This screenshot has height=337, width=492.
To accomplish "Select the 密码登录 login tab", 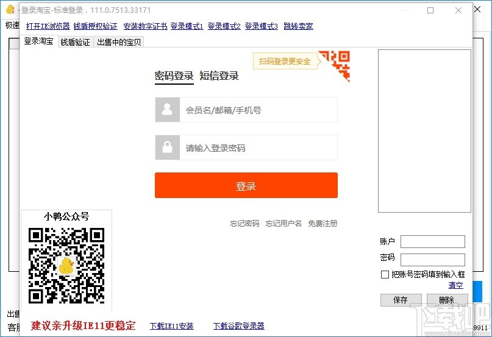I will pos(174,76).
